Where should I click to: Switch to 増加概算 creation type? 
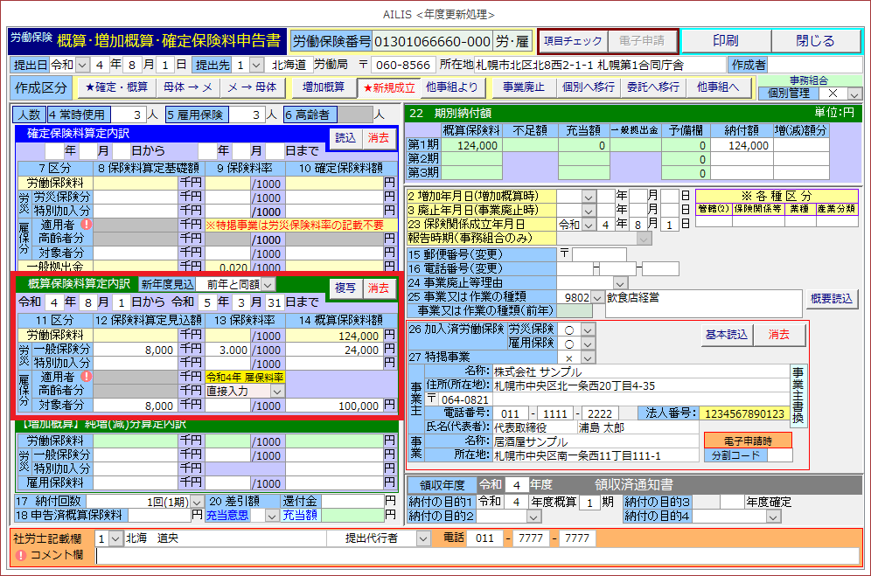pos(324,87)
